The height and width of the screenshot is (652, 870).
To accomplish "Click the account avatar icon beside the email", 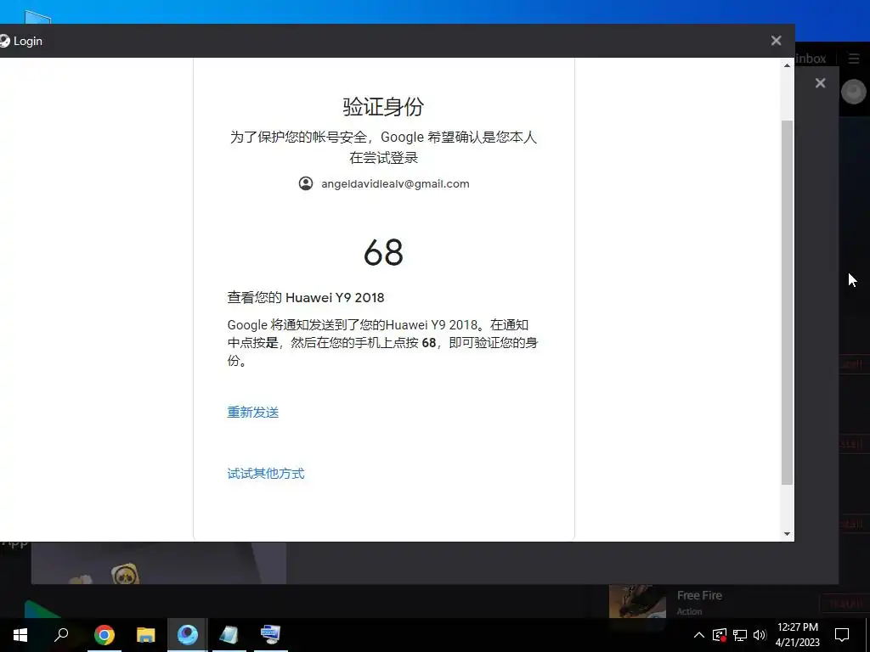I will pyautogui.click(x=306, y=183).
